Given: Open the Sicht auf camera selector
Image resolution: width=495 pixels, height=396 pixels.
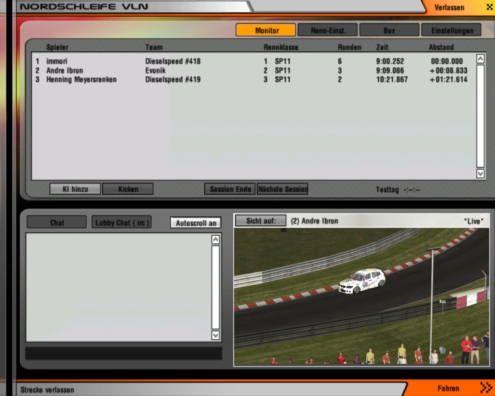Looking at the screenshot, I should 260,221.
